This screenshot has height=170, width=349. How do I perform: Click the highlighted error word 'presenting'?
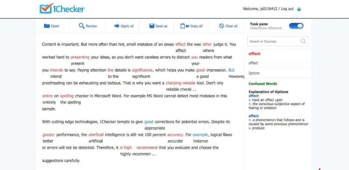[80, 57]
